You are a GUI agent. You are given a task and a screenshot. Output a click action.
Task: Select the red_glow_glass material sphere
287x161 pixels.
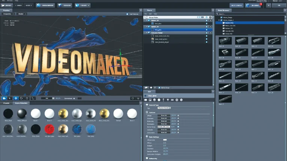50,129
